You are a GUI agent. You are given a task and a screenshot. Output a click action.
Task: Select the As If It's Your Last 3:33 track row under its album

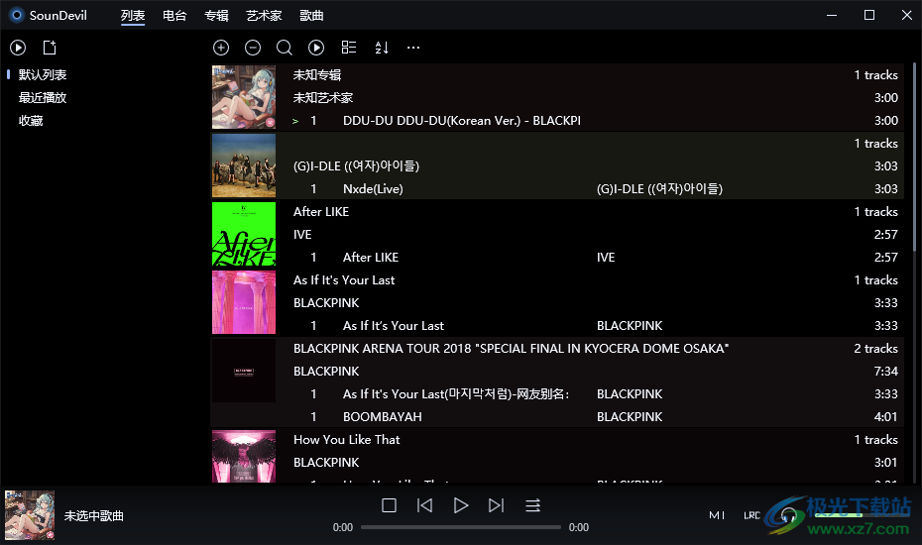tap(557, 326)
